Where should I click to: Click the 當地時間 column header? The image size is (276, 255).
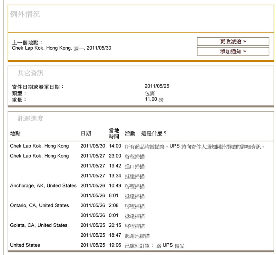click(114, 133)
